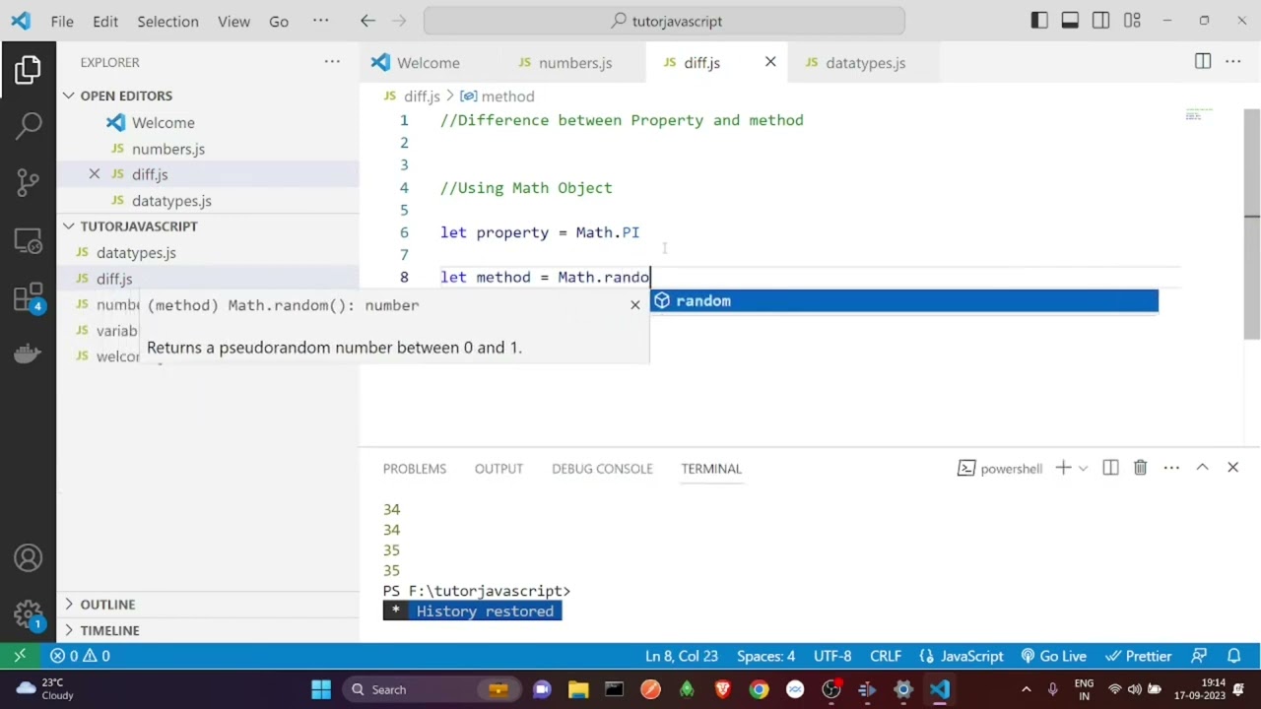Open Windows Start menu

pos(321,689)
